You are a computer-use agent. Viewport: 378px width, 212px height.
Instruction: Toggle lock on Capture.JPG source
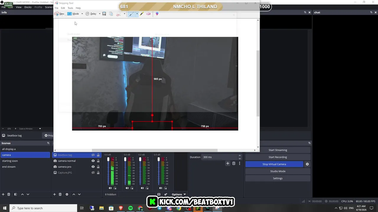click(98, 173)
